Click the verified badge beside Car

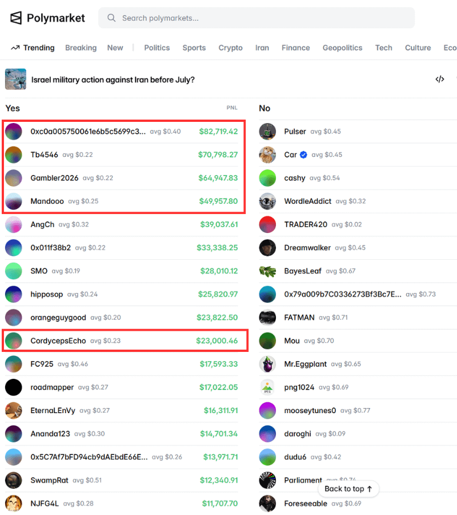pos(303,154)
